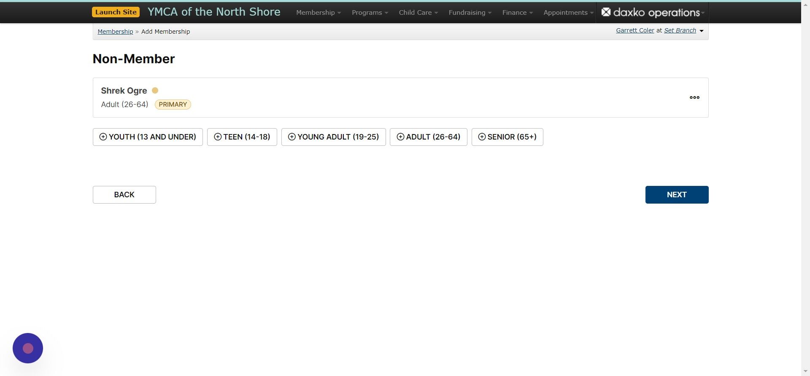This screenshot has width=810, height=376.
Task: Open the Garrett Coler user link
Action: pyautogui.click(x=635, y=30)
